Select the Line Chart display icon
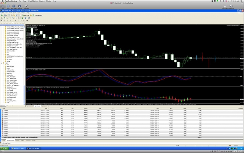Screen dimensions: 244x153 [7, 18]
